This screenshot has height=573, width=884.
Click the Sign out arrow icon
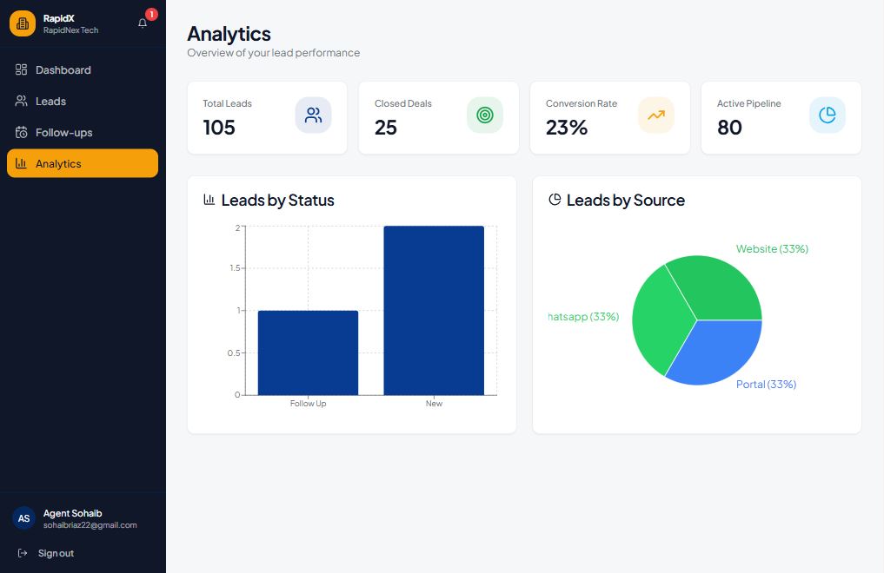20,553
